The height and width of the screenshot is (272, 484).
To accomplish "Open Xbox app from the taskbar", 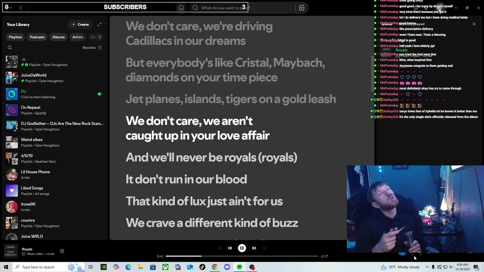I will 165,267.
